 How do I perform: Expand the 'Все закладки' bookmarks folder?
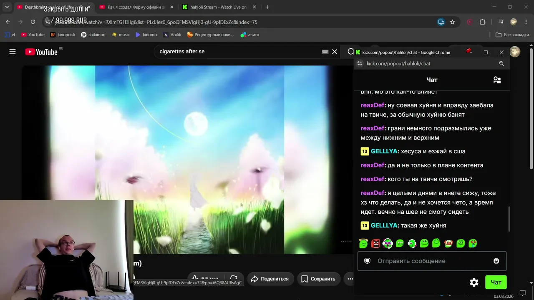point(512,35)
